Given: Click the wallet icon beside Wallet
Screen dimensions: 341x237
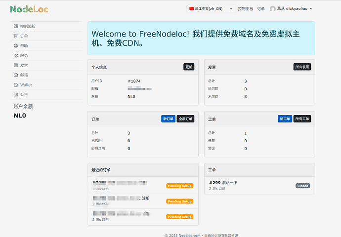Looking at the screenshot, I should [16, 85].
